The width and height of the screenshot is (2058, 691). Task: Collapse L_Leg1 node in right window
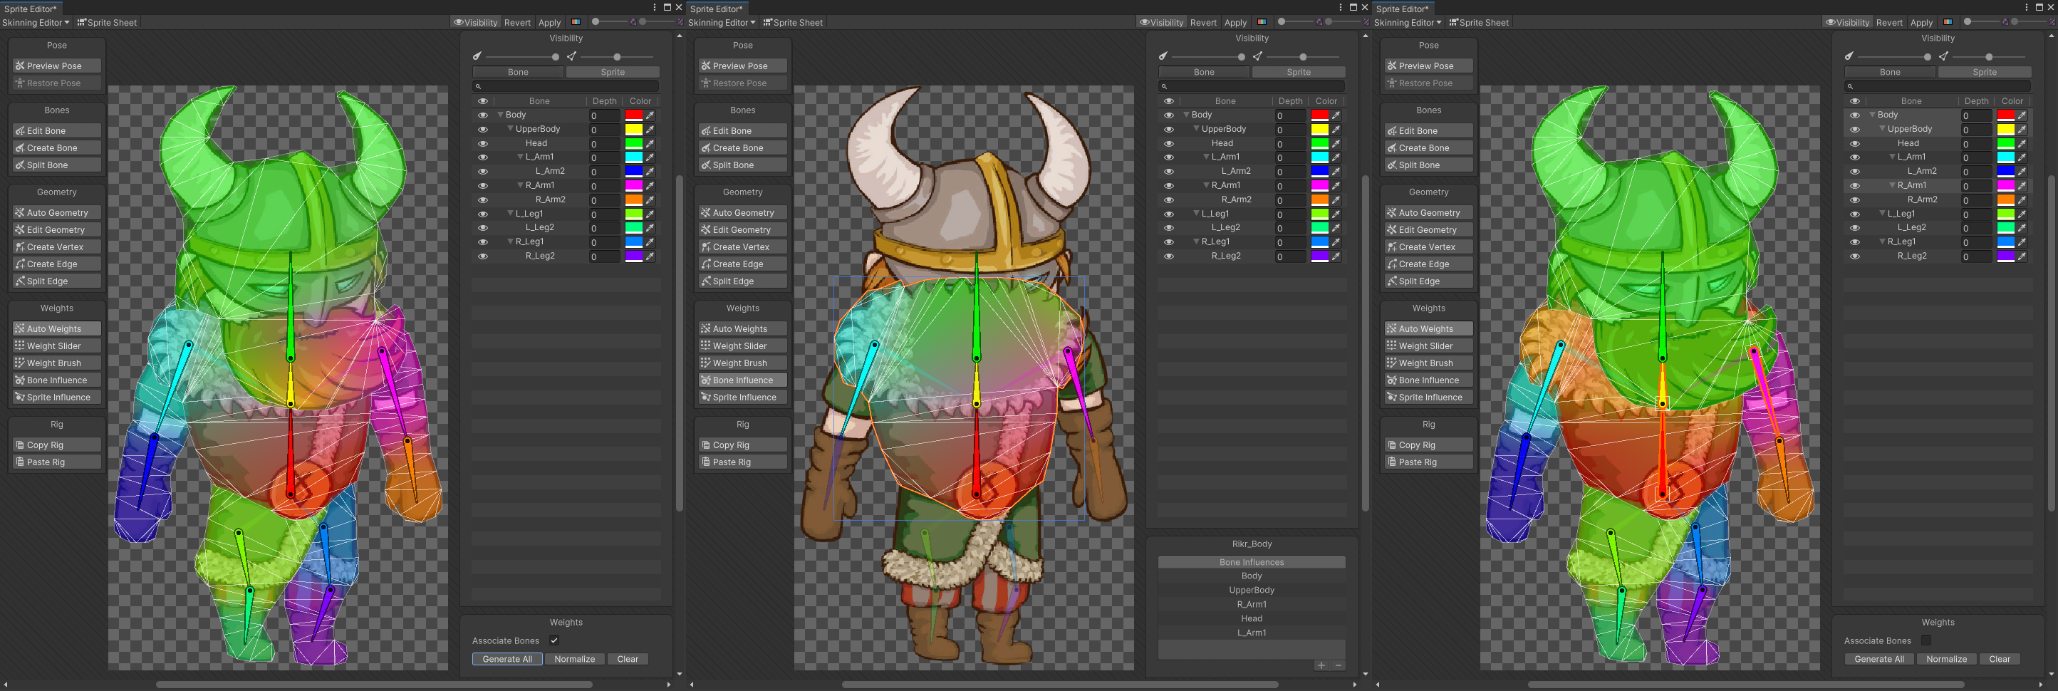[1882, 214]
